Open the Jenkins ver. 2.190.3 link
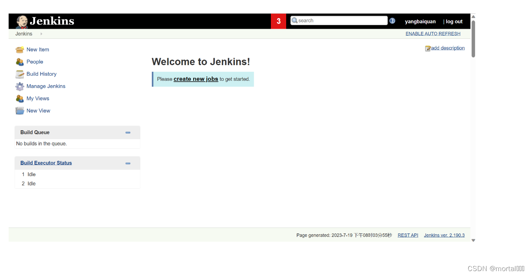This screenshot has height=275, width=530. [444, 235]
